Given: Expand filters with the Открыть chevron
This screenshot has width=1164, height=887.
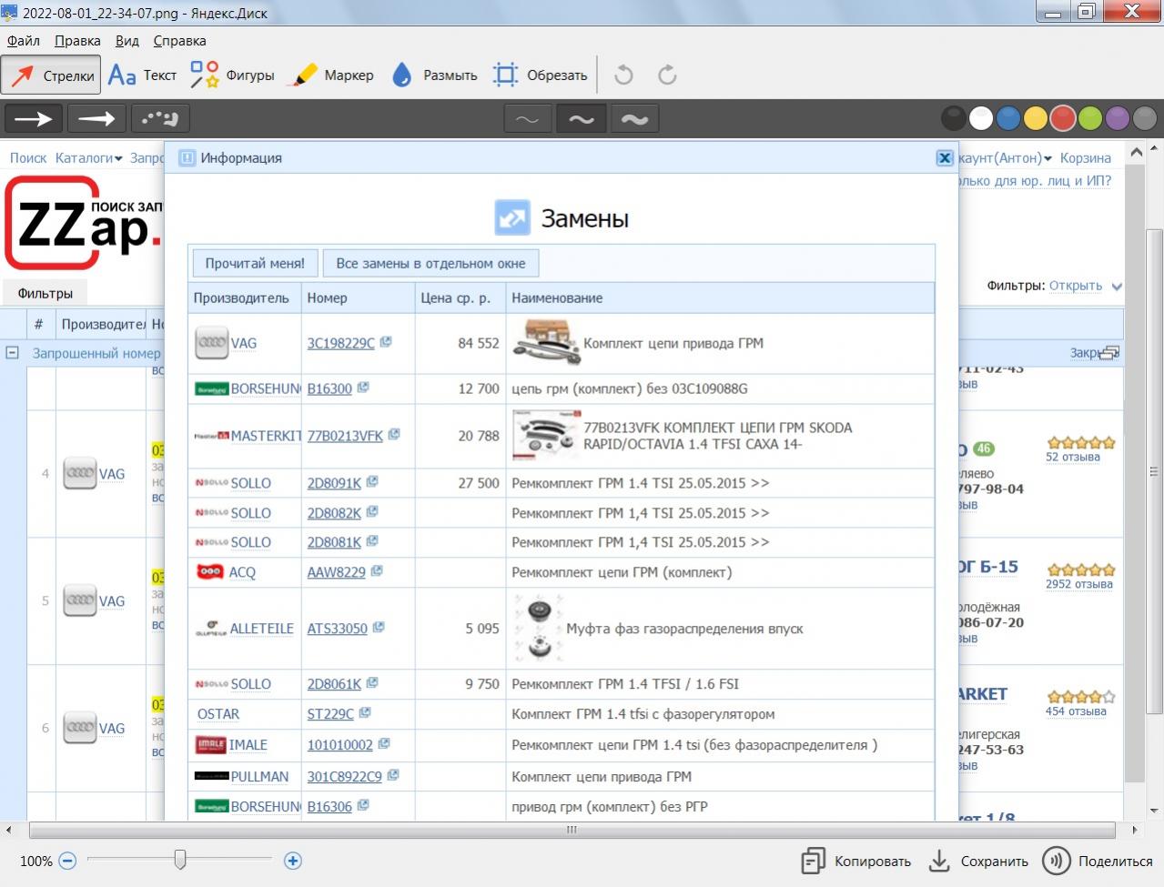Looking at the screenshot, I should tap(1117, 286).
